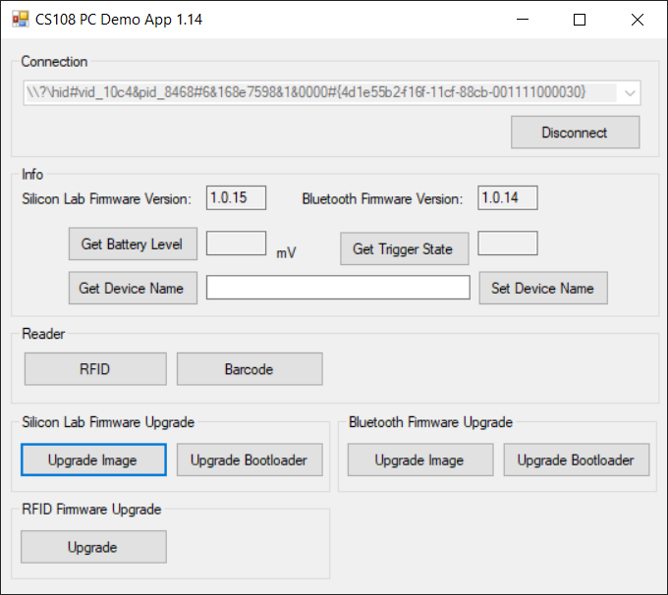Viewport: 668px width, 595px height.
Task: Focus the device name text box
Action: [x=338, y=287]
